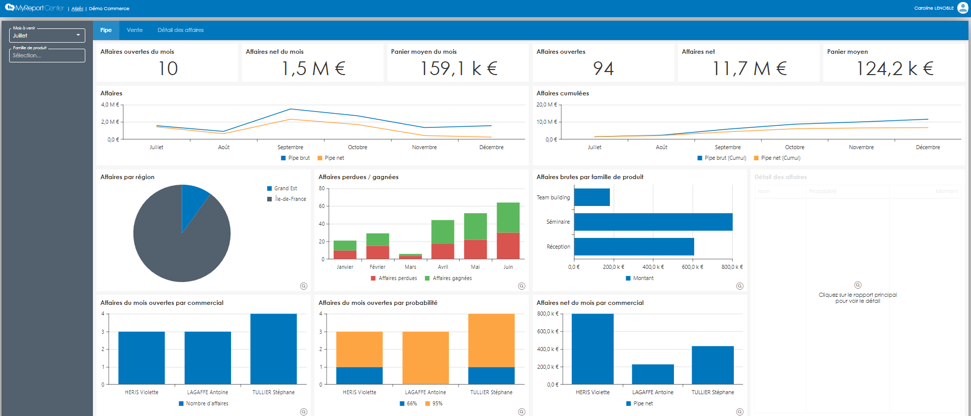Click Affaires ouvertes du mois value 10
This screenshot has height=416, width=971.
tap(168, 68)
